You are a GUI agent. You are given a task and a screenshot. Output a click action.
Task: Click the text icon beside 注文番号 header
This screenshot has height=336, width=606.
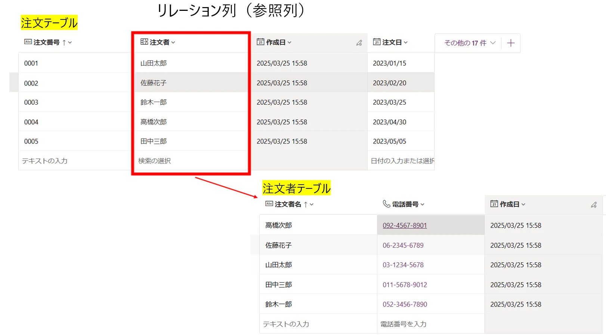click(x=28, y=42)
